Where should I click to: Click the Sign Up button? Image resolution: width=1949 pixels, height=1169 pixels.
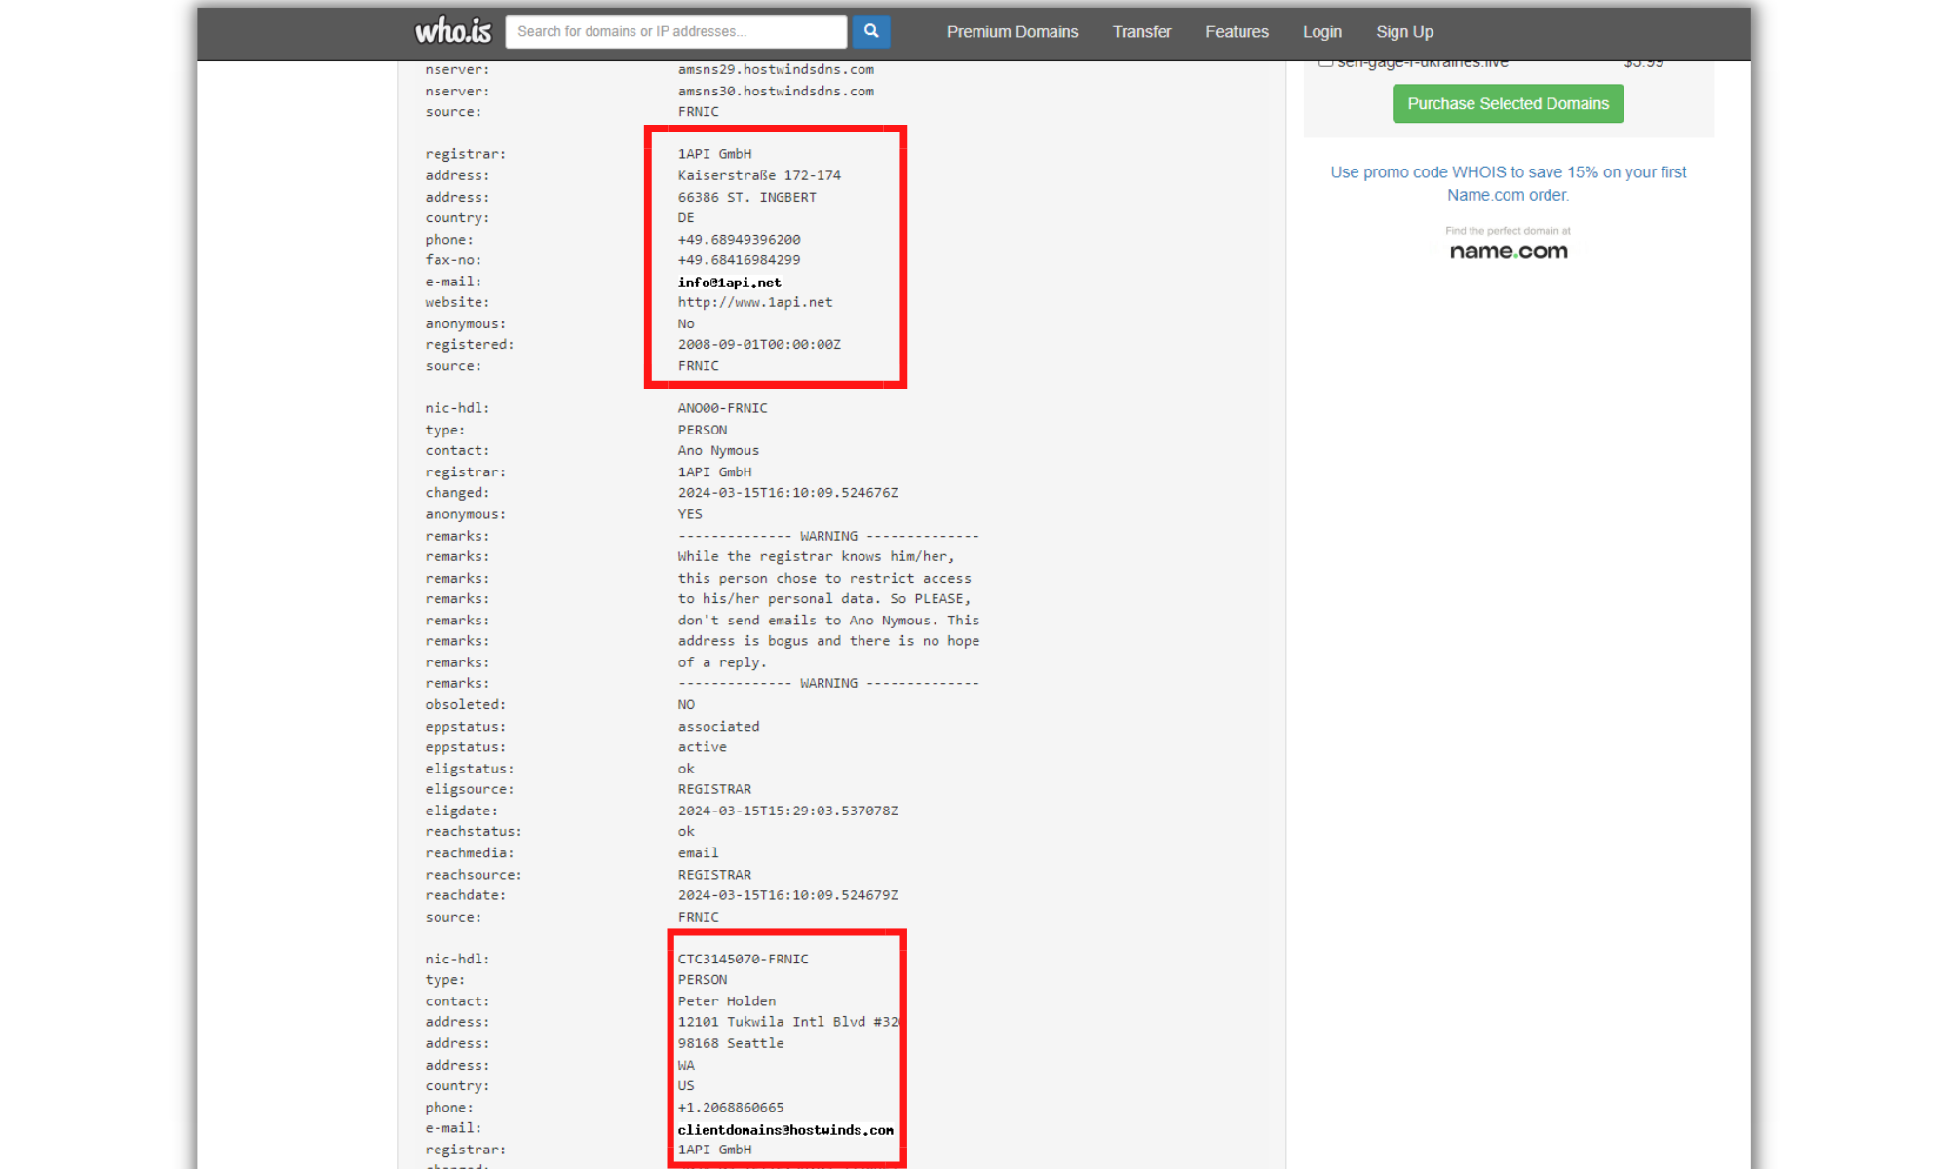coord(1404,30)
